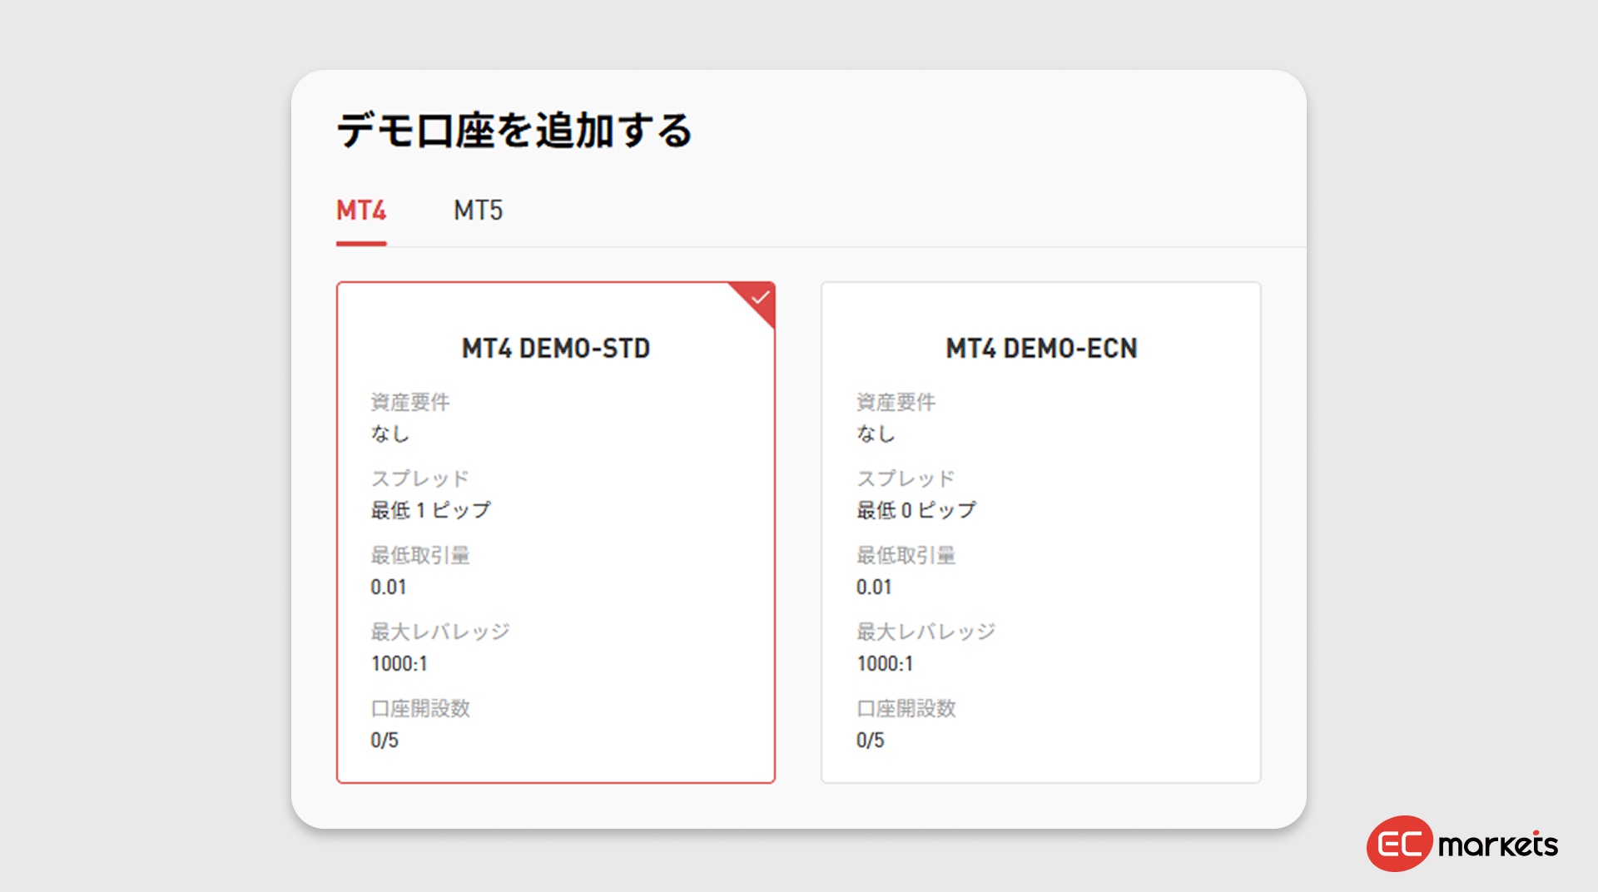Click the MT4 DEMO-STD title text
Image resolution: width=1598 pixels, height=892 pixels.
point(556,348)
